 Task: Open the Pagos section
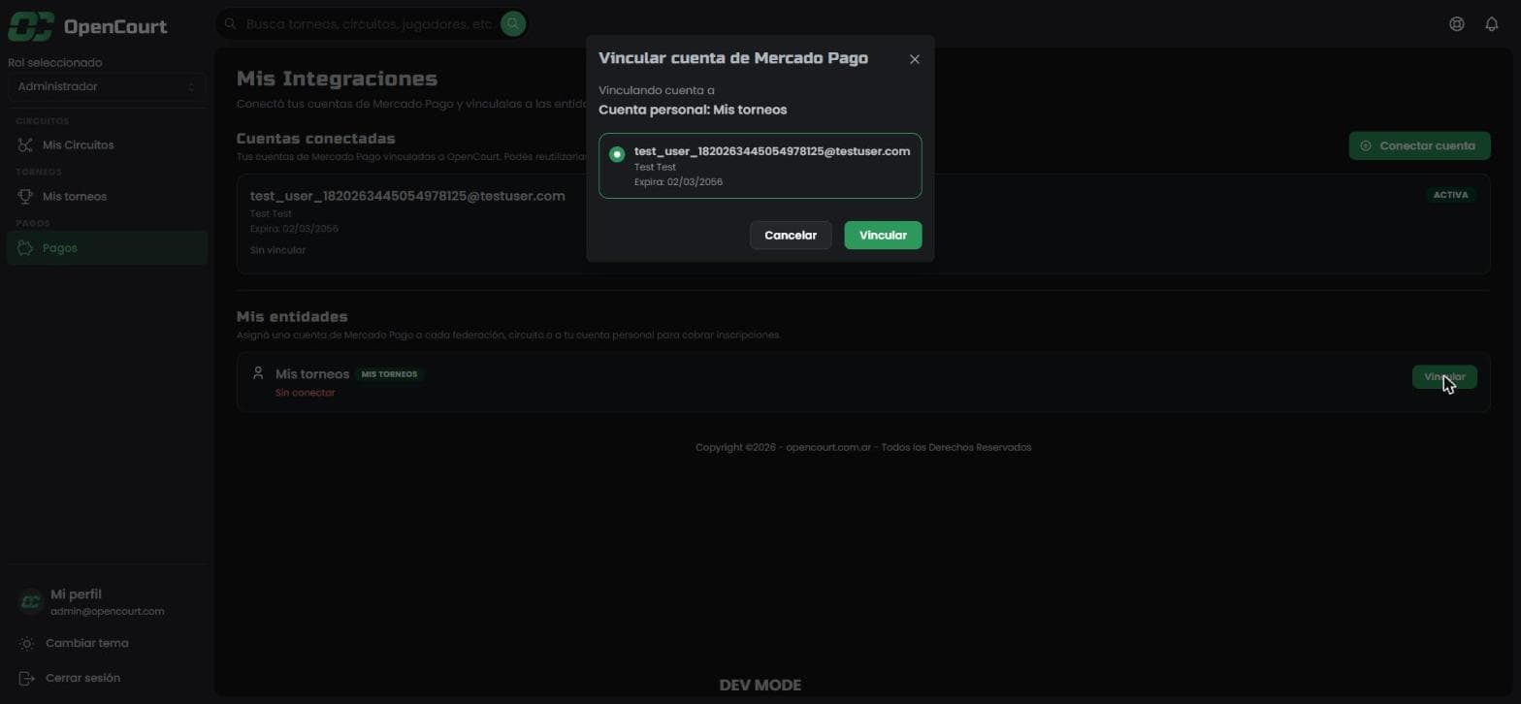[107, 248]
